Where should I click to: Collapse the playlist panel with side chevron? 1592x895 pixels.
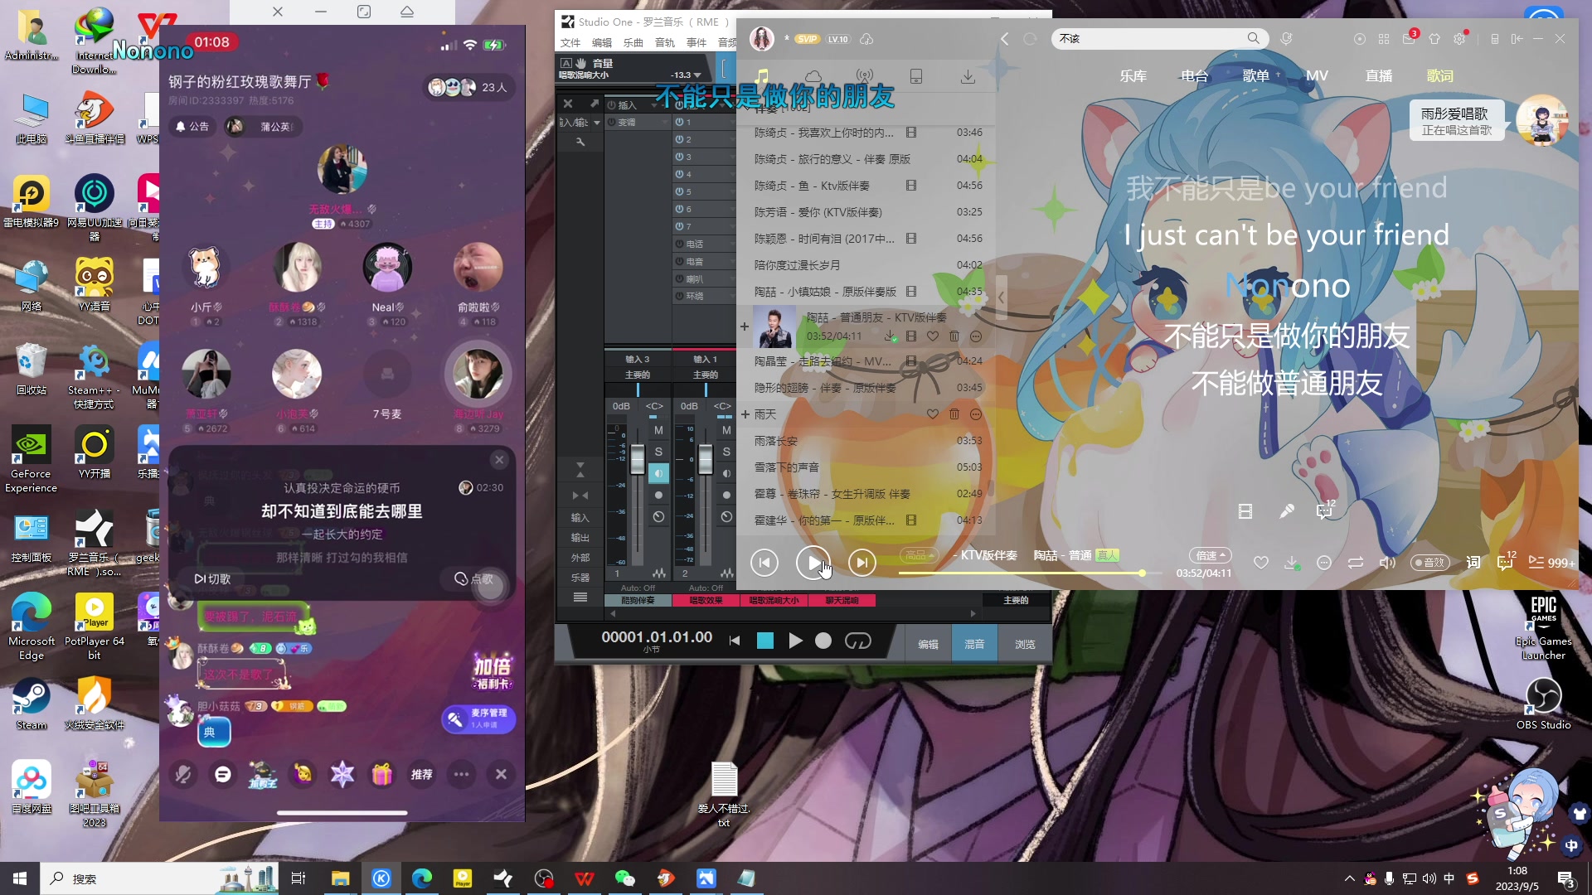1001,297
